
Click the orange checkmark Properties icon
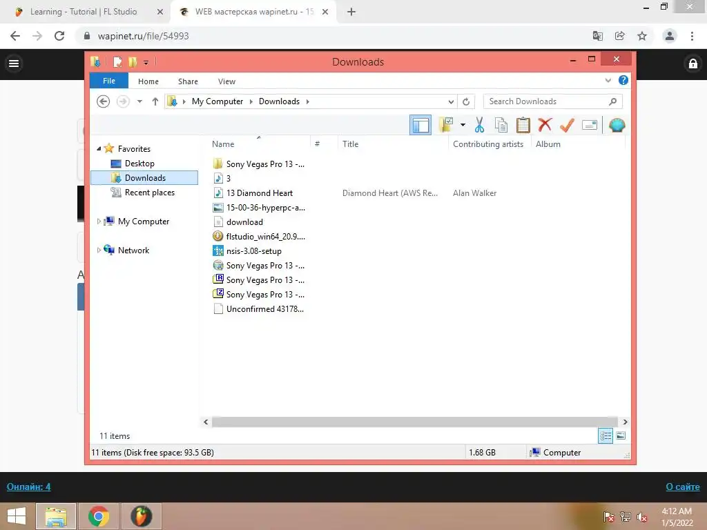pos(567,125)
